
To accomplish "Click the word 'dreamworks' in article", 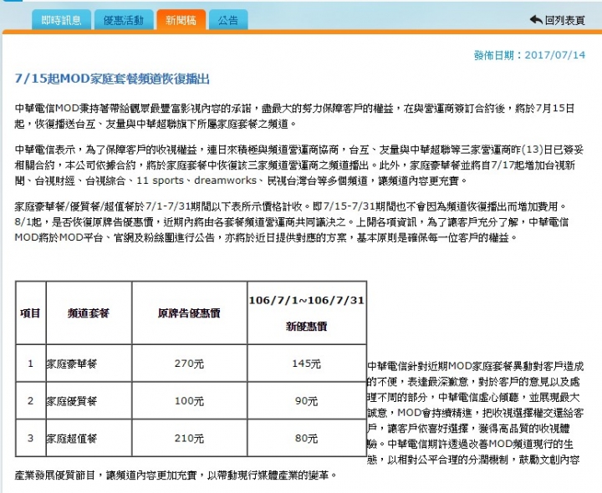I will (226, 180).
